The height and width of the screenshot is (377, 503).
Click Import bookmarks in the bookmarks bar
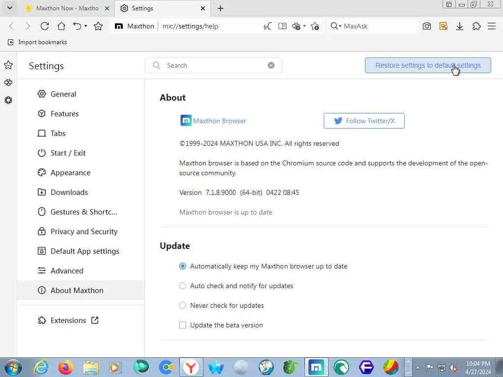tap(37, 42)
